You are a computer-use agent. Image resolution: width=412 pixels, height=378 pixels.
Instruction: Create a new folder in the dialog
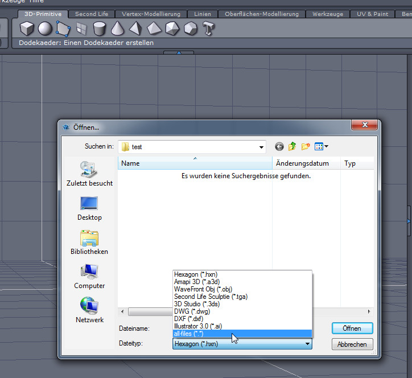pos(306,147)
